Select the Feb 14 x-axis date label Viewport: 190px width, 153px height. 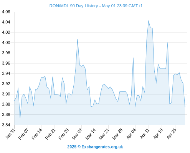37,134
